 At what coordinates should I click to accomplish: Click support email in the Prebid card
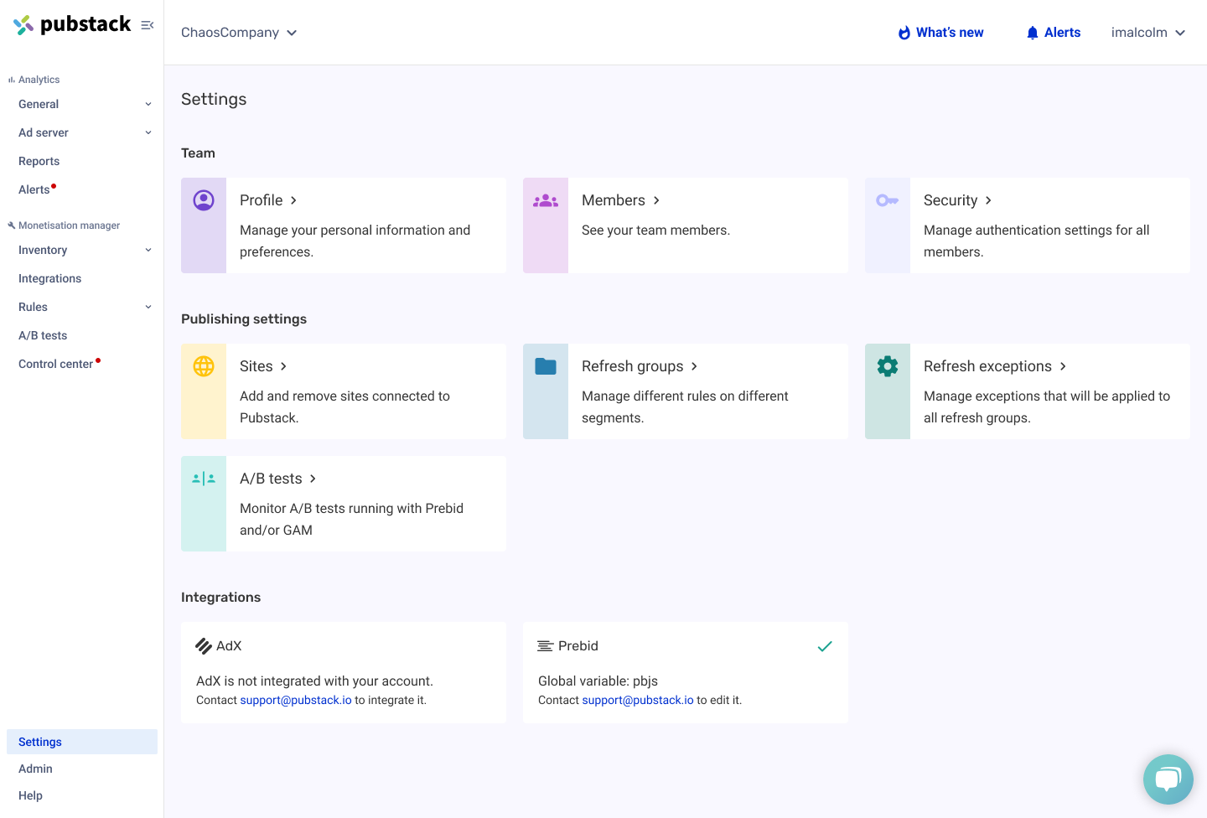tap(638, 701)
